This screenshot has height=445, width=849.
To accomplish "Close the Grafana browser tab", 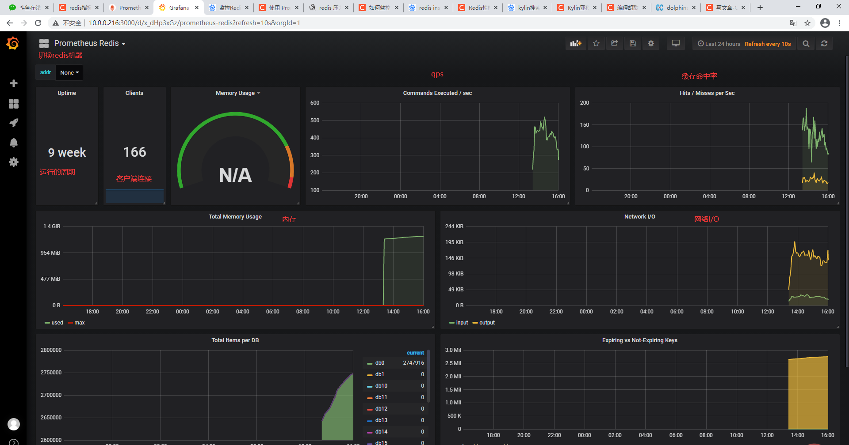I will (197, 8).
